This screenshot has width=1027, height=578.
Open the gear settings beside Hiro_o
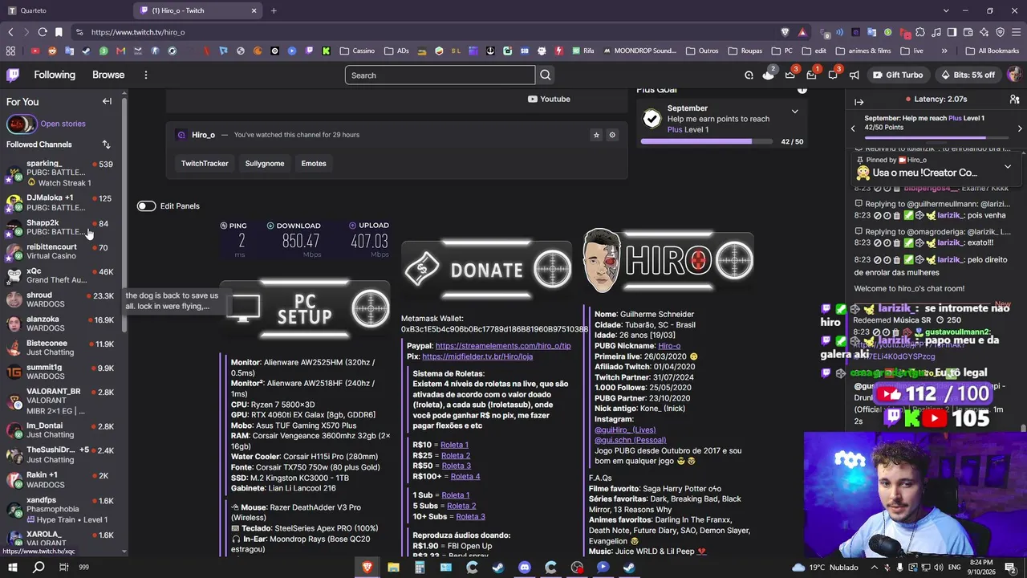pyautogui.click(x=612, y=135)
